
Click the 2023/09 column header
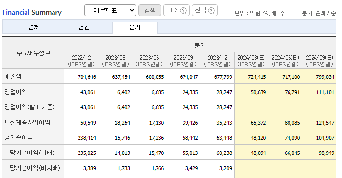tap(183, 61)
